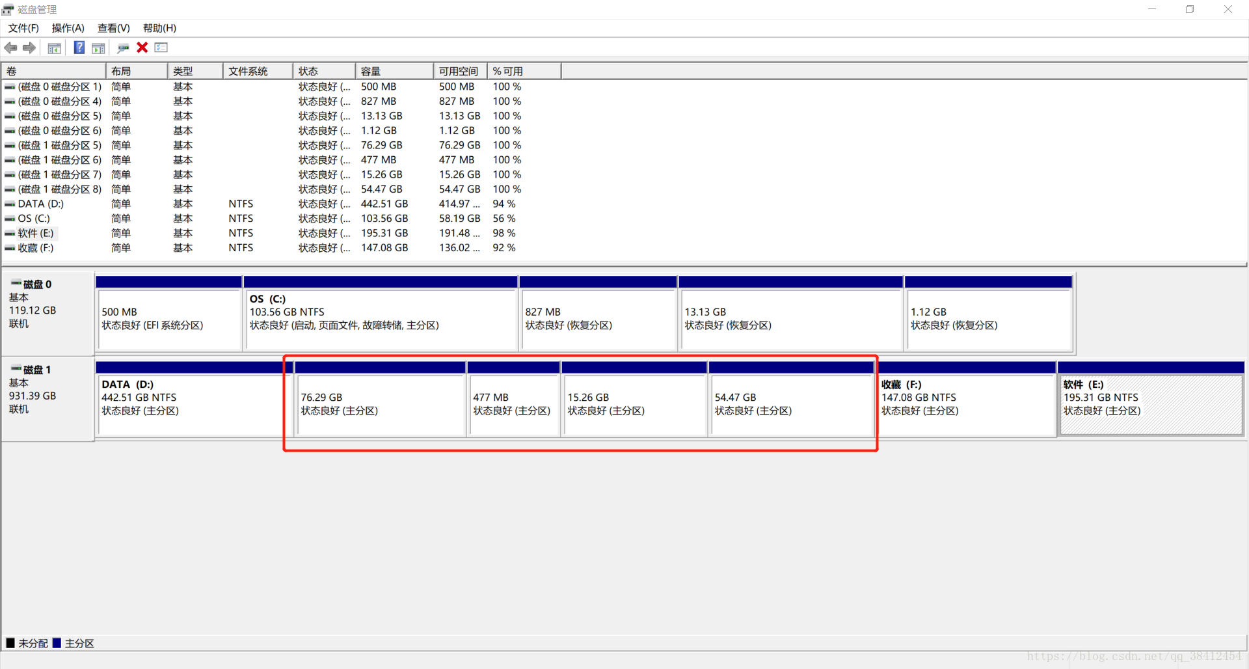Select the OS (C:) 103.56 GB partition block
This screenshot has width=1249, height=669.
(x=381, y=314)
